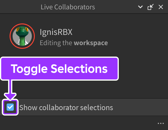
Task: Click the purple arrow head above checkbox
Action: pyautogui.click(x=10, y=96)
